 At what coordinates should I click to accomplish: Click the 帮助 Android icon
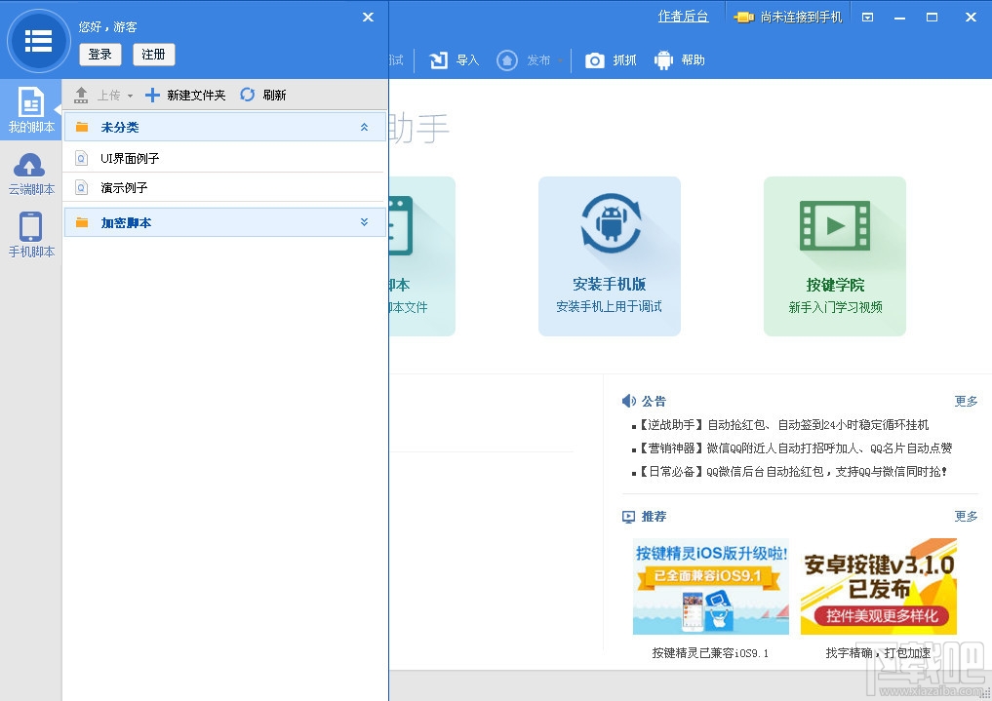663,60
